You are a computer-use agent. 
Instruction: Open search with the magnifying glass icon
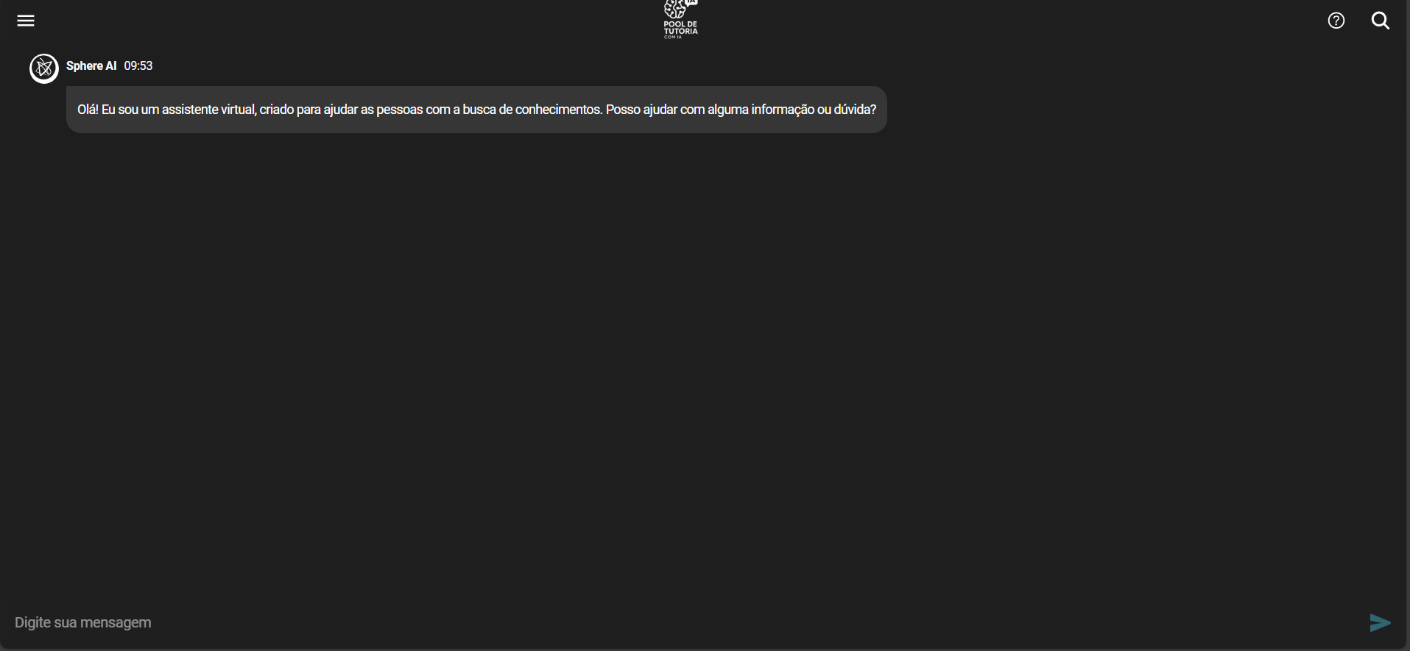(1381, 21)
